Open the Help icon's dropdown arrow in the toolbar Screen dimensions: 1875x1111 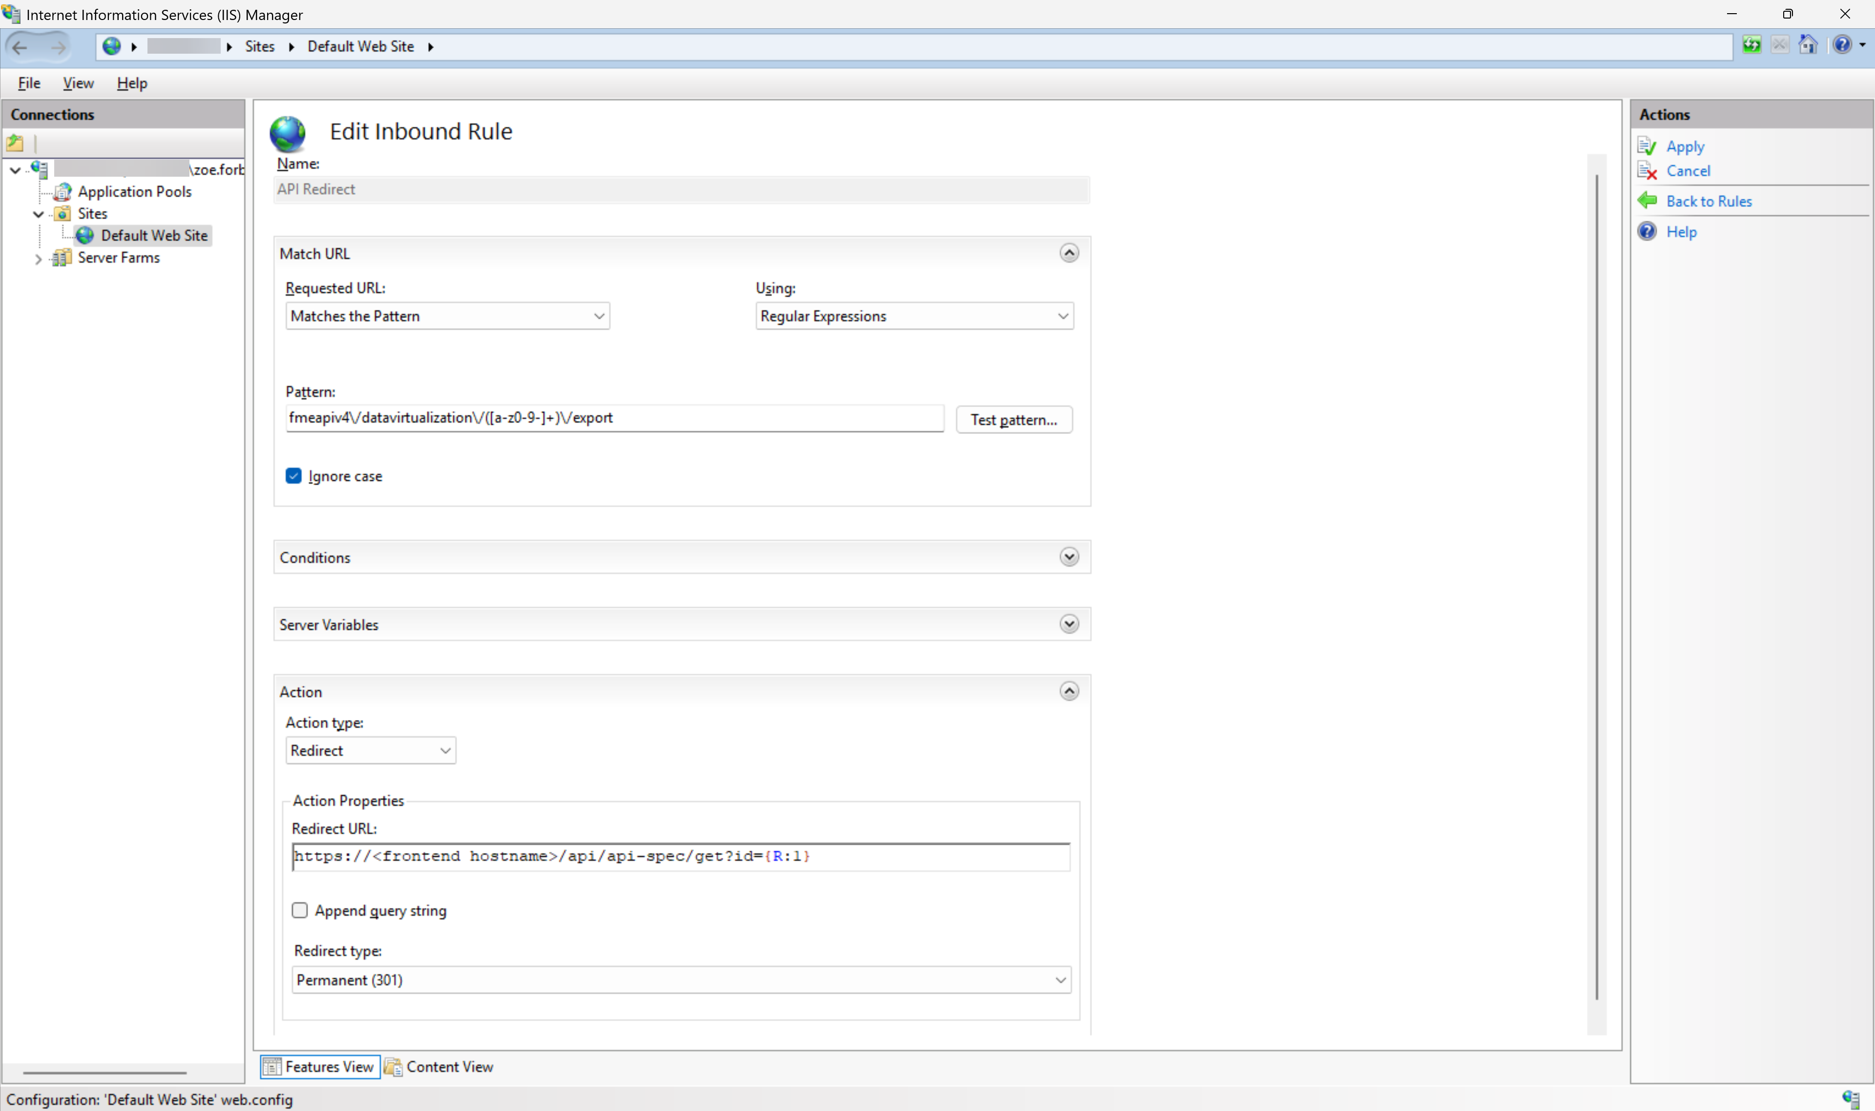tap(1862, 45)
